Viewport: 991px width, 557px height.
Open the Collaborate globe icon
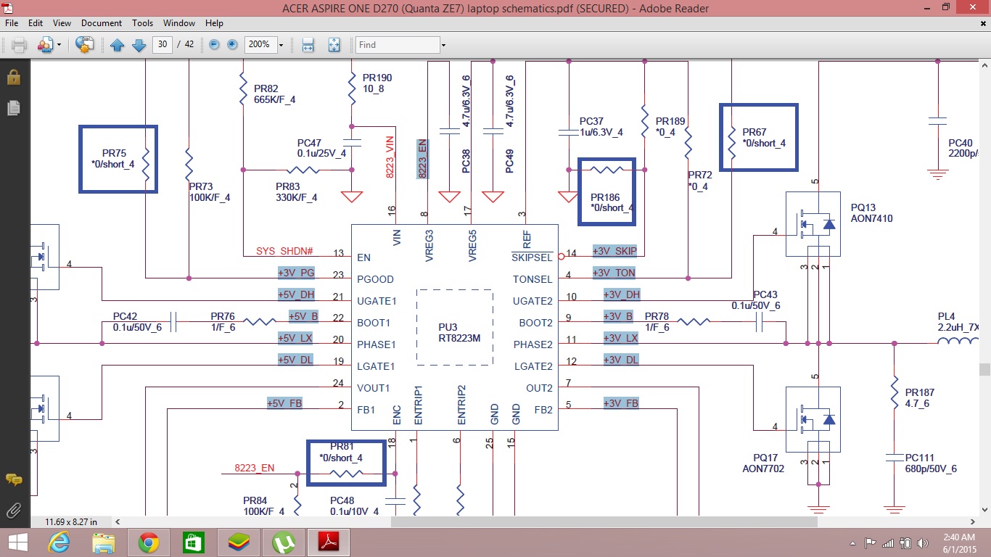[x=85, y=45]
